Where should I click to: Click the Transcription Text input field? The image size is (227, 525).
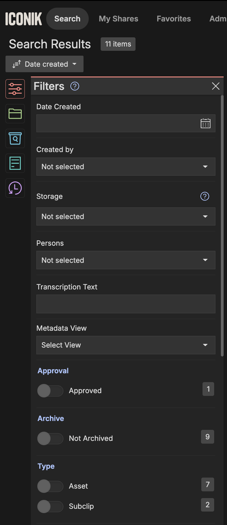(125, 304)
